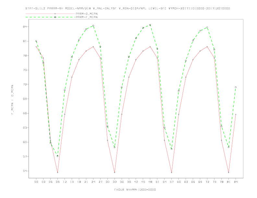257x198 pixels.
Task: Click the 69 tick label on the y-axis
Action: click(25, 99)
